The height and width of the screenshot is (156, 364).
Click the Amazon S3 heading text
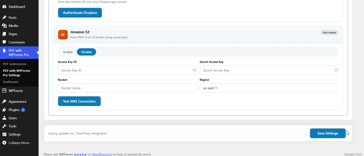(x=80, y=32)
